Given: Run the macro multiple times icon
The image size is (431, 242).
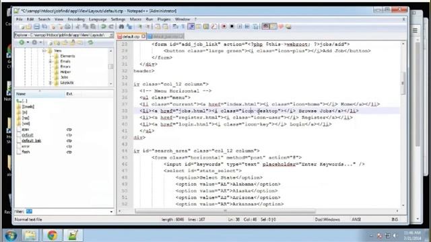Looking at the screenshot, I should [x=247, y=27].
